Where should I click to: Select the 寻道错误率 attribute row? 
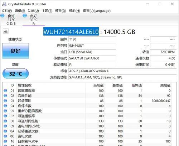pos(87,116)
